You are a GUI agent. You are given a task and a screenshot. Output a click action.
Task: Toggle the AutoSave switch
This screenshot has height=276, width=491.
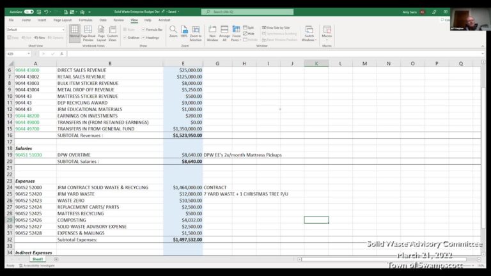tap(29, 11)
